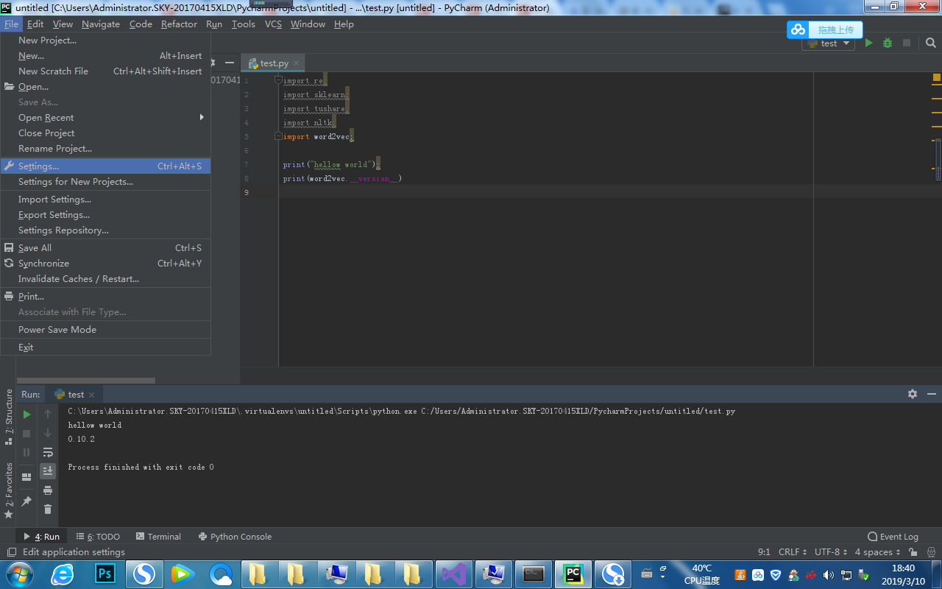Click the green Run button in top toolbar

[x=868, y=43]
